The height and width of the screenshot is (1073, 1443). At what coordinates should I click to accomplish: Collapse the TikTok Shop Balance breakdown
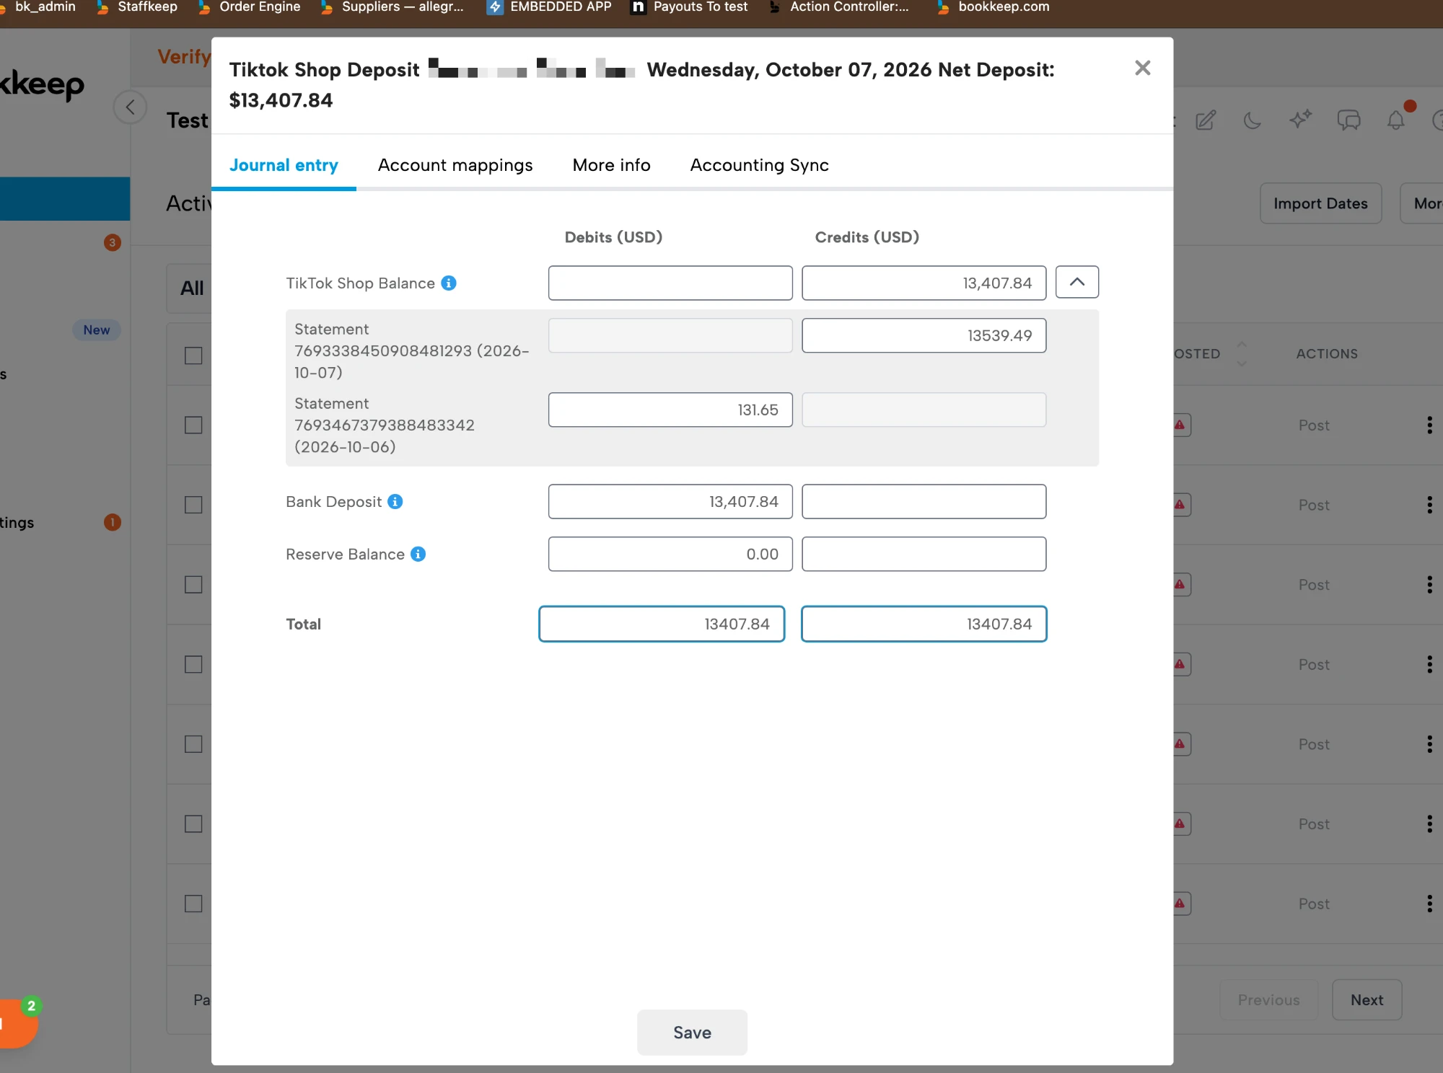(x=1077, y=282)
